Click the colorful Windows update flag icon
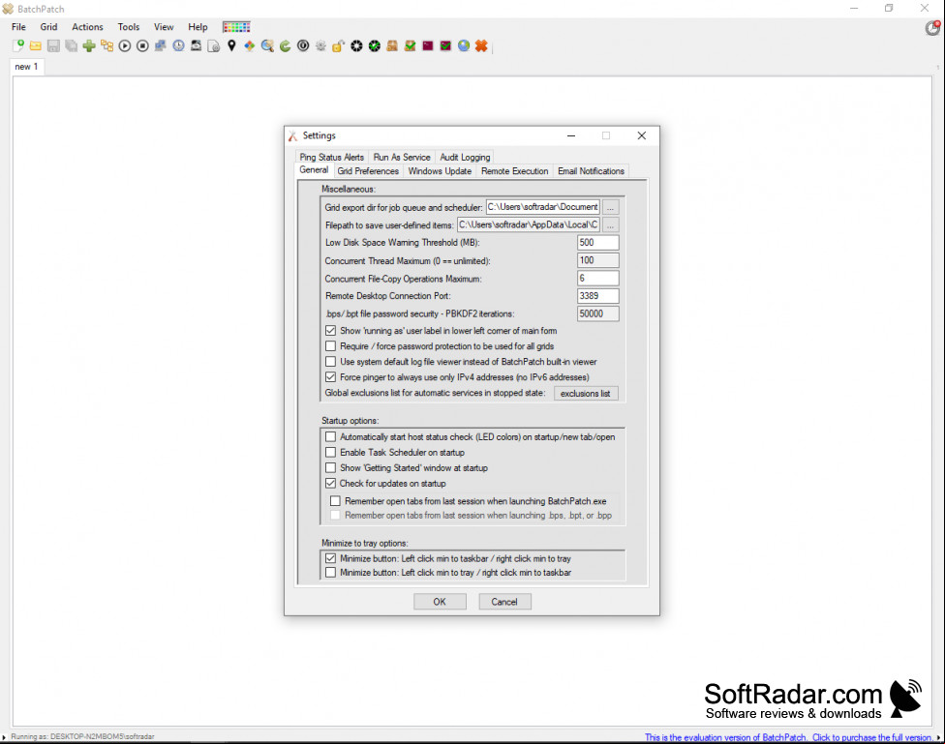This screenshot has height=744, width=945. [250, 45]
